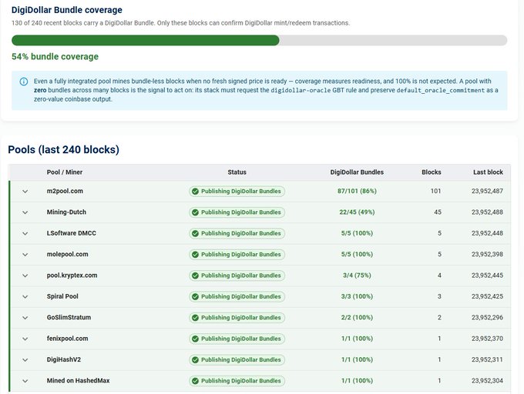Click last block 23,952,445
The image size is (524, 394).
(x=487, y=275)
